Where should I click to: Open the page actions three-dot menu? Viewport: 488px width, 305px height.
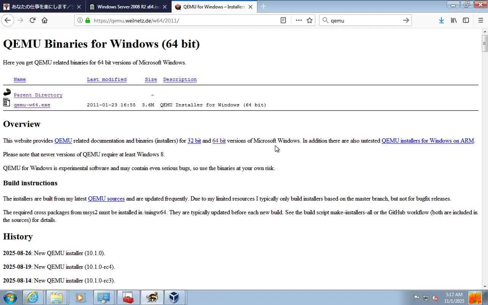(299, 20)
